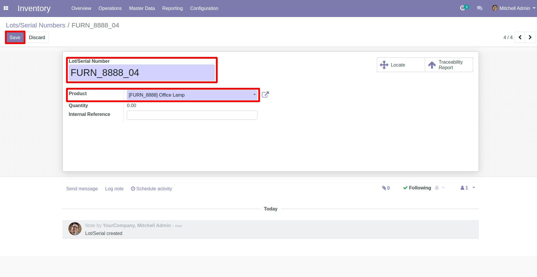Click Log note in chatter

tap(114, 189)
